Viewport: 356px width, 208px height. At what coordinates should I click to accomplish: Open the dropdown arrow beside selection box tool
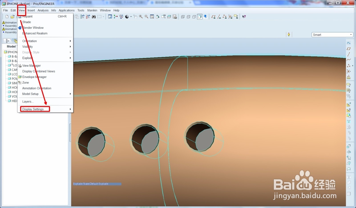pos(103,17)
